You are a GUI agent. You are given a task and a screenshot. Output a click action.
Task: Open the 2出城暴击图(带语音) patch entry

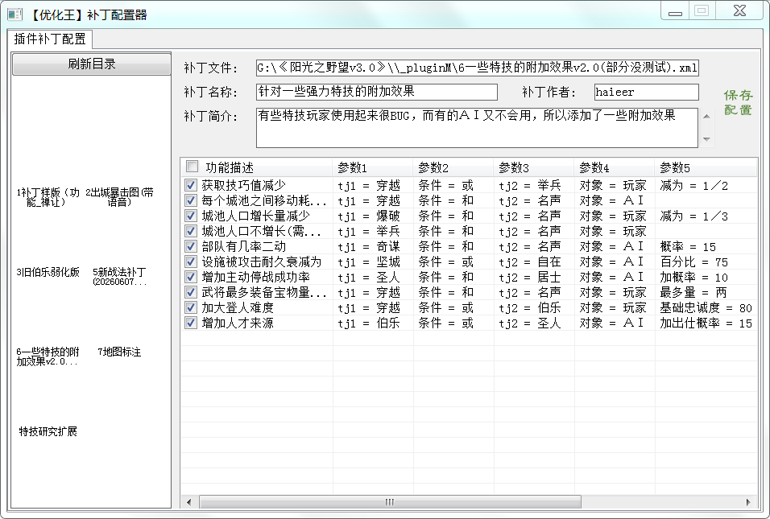click(119, 196)
